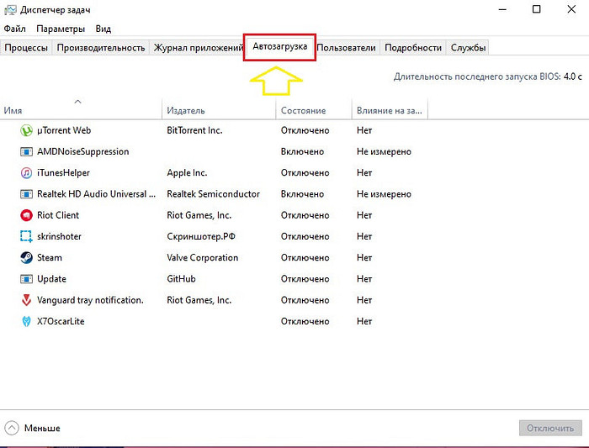
Task: Open the Вид menu
Action: point(103,29)
